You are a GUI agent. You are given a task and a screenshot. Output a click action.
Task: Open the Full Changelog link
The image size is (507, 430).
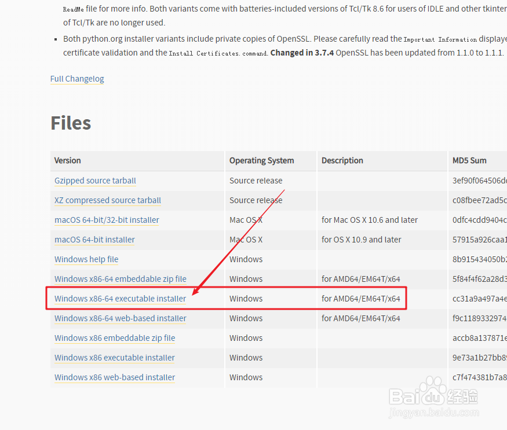[x=77, y=79]
